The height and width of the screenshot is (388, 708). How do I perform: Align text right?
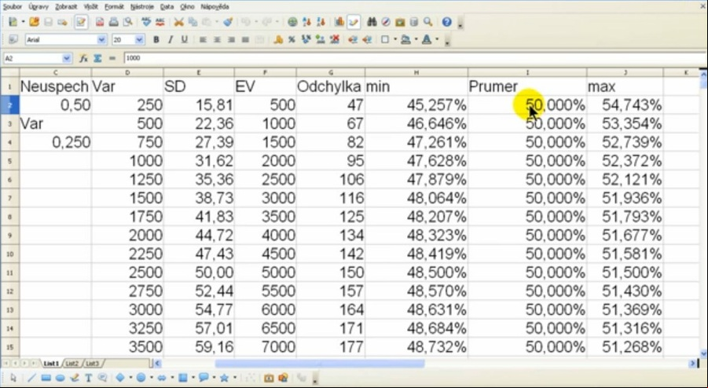(x=231, y=40)
